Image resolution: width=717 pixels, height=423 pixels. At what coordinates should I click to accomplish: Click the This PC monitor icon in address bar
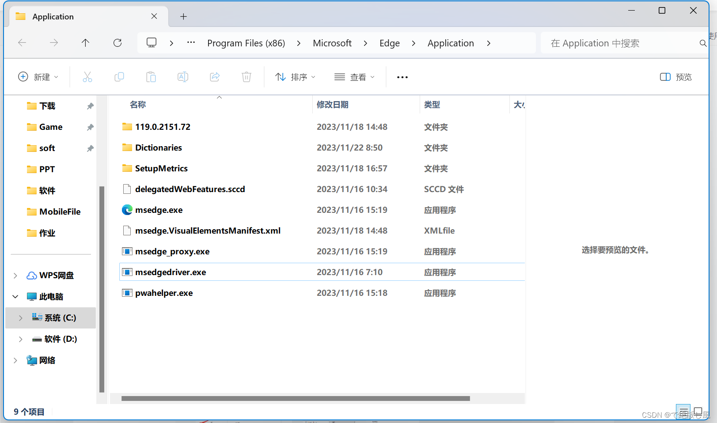pyautogui.click(x=152, y=43)
